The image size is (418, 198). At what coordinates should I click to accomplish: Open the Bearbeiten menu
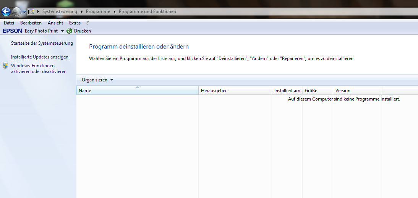click(x=31, y=23)
